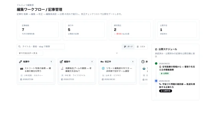Click the green timeline dot for 2026/06/22
This screenshot has height=135, width=216.
click(156, 63)
